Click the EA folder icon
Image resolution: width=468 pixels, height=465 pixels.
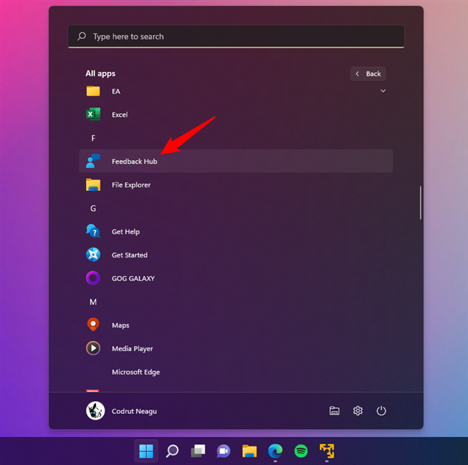[x=93, y=91]
